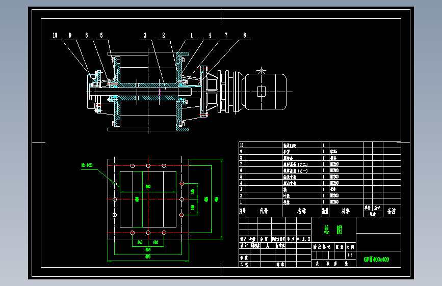
Task: Select callout number 2 above the assembly view
Action: click(164, 35)
